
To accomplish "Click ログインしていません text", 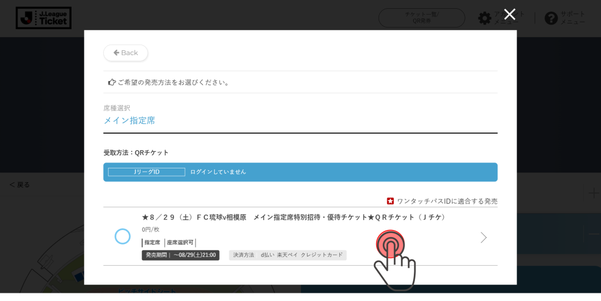I will point(218,172).
